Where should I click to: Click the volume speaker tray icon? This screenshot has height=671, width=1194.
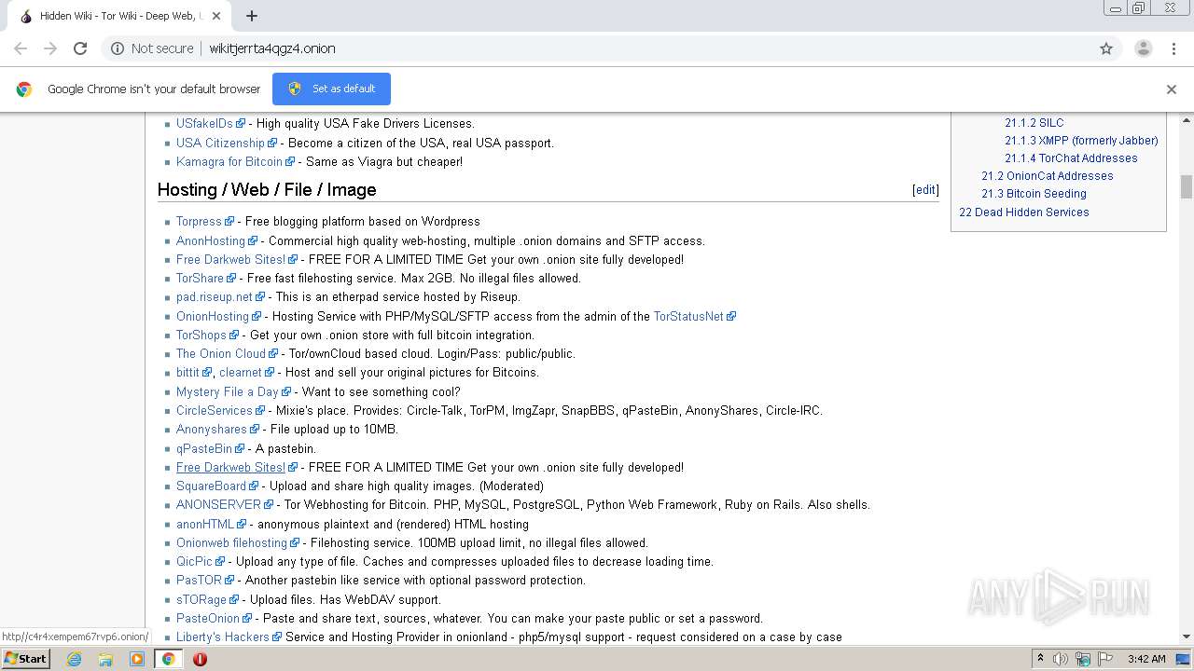coord(1061,659)
